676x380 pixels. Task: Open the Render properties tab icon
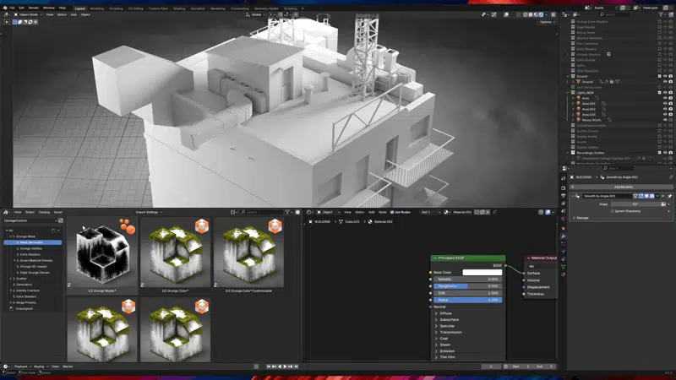coord(564,188)
